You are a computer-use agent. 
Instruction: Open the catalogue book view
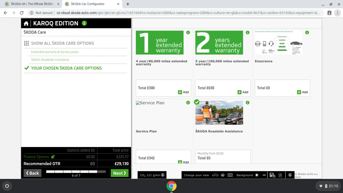click(230, 175)
